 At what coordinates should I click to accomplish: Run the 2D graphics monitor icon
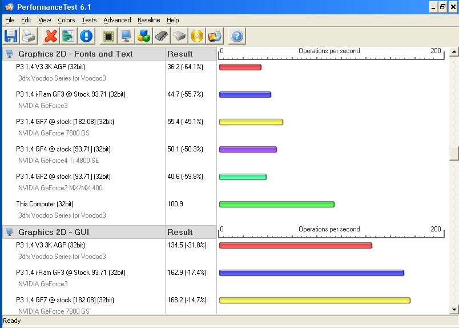tap(126, 37)
